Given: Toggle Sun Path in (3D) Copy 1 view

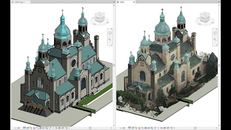Looking at the screenshot, I should coord(31,128).
